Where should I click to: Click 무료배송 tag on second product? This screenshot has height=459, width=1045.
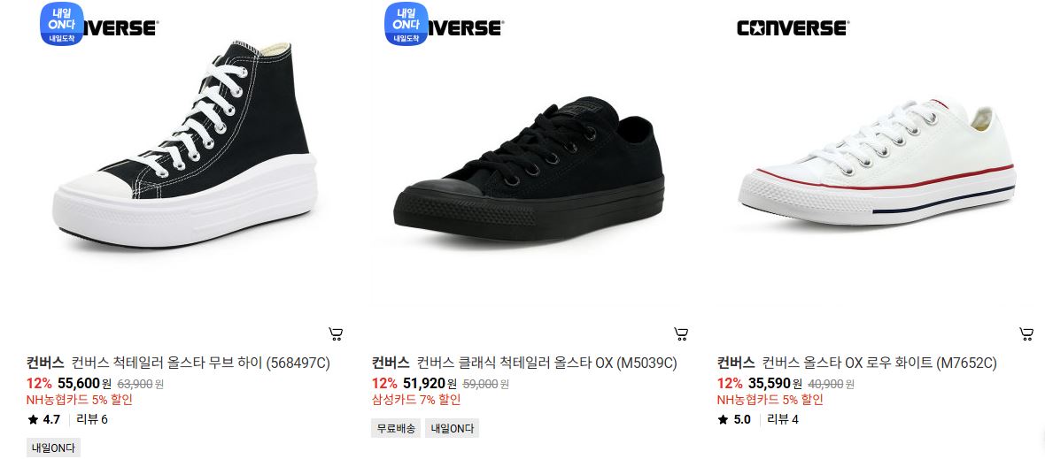tap(396, 428)
